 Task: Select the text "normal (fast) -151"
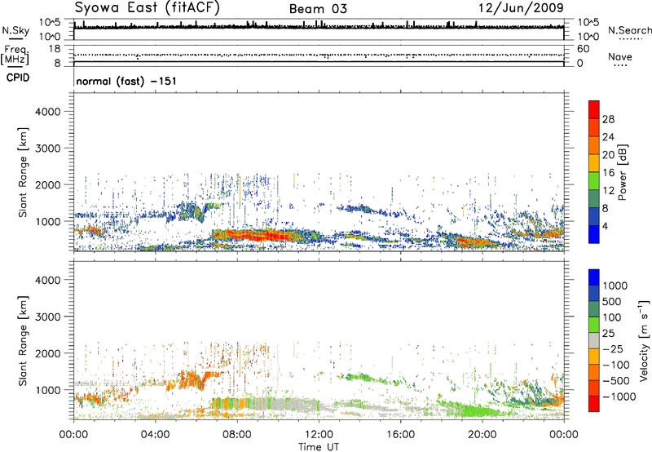(126, 81)
